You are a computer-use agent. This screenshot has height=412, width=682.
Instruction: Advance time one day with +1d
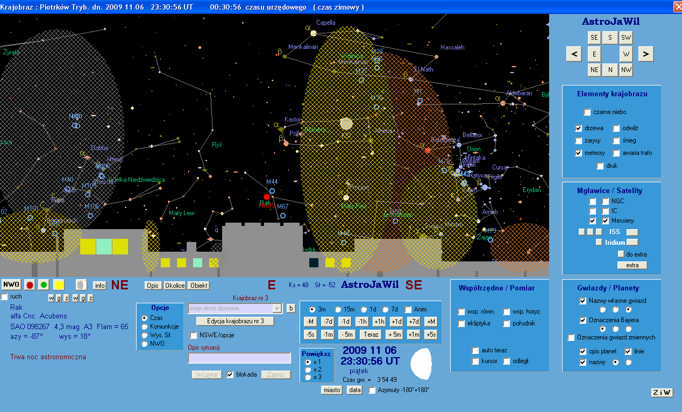396,322
